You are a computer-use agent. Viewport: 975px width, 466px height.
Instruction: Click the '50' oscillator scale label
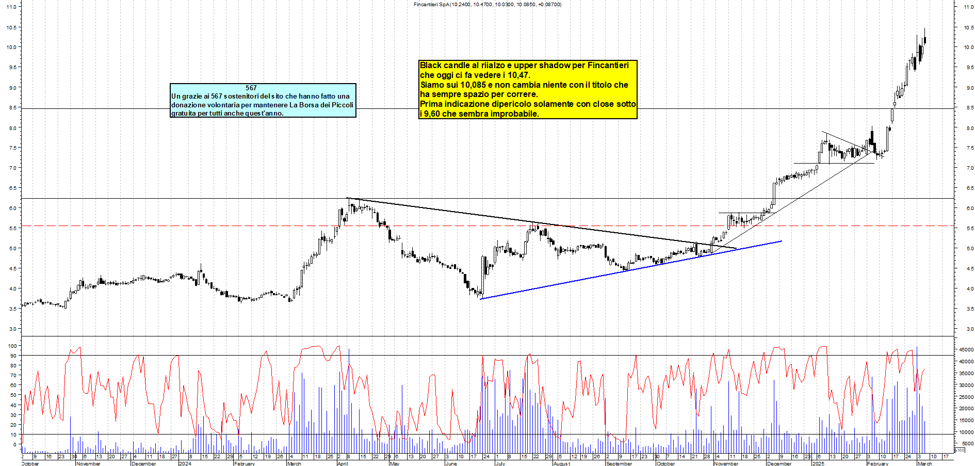pyautogui.click(x=14, y=395)
